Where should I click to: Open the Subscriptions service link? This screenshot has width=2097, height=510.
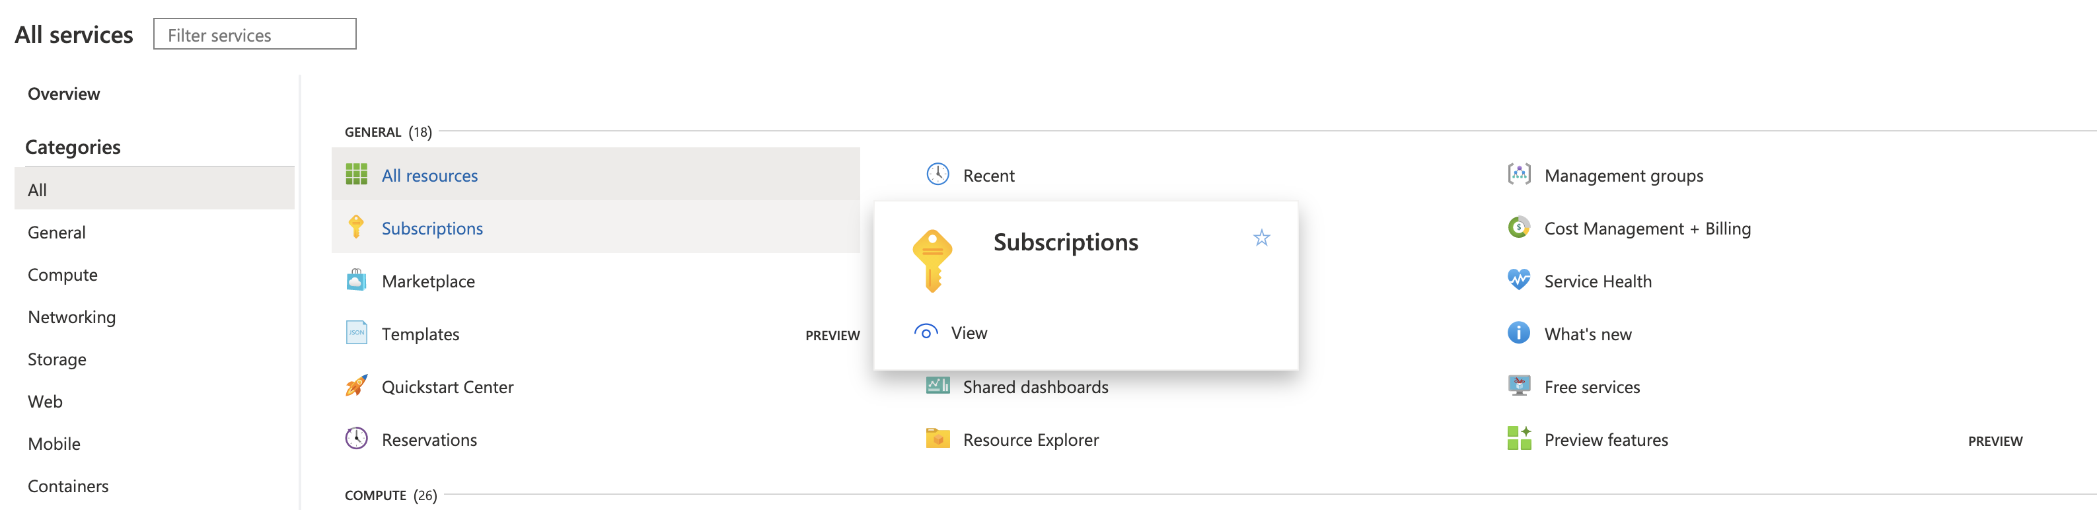click(x=431, y=229)
